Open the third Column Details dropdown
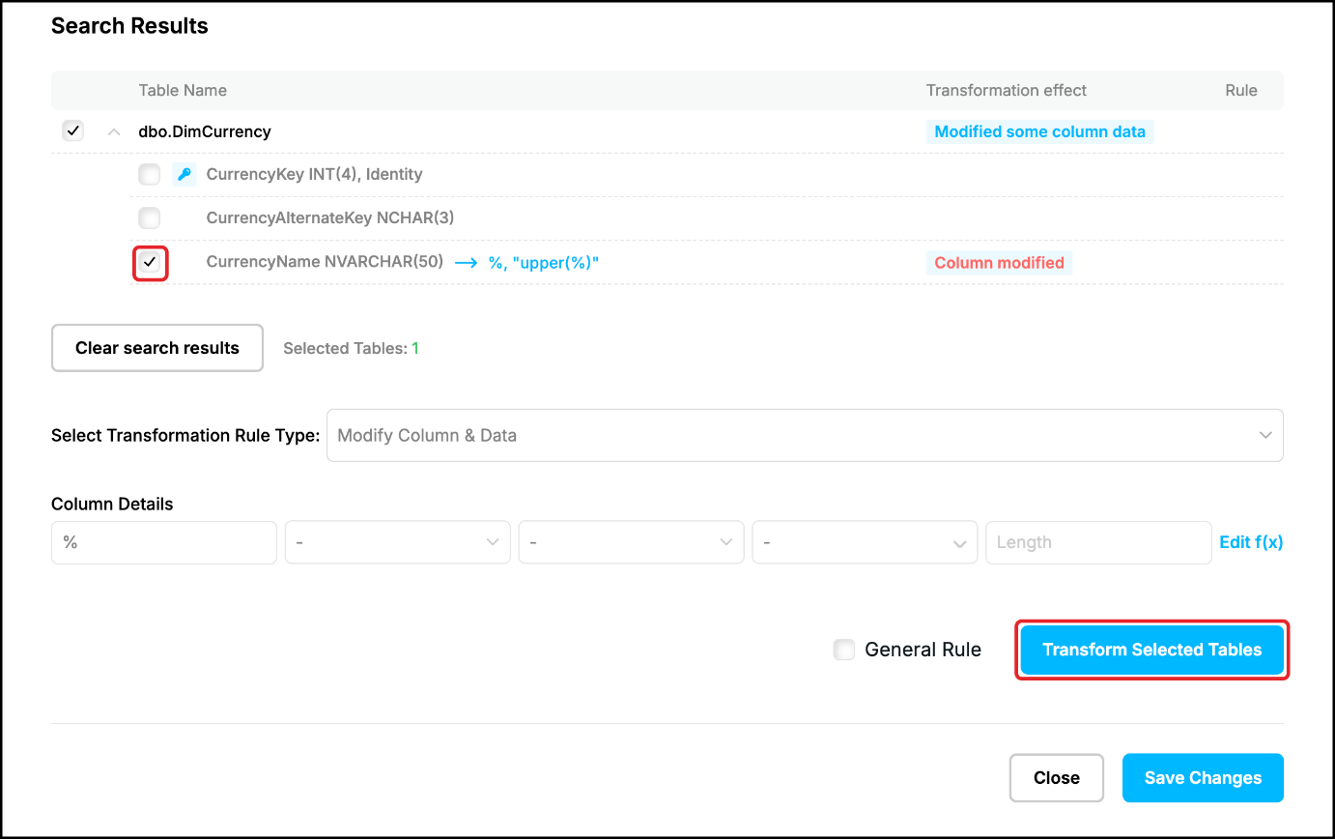This screenshot has height=839, width=1335. coord(865,542)
